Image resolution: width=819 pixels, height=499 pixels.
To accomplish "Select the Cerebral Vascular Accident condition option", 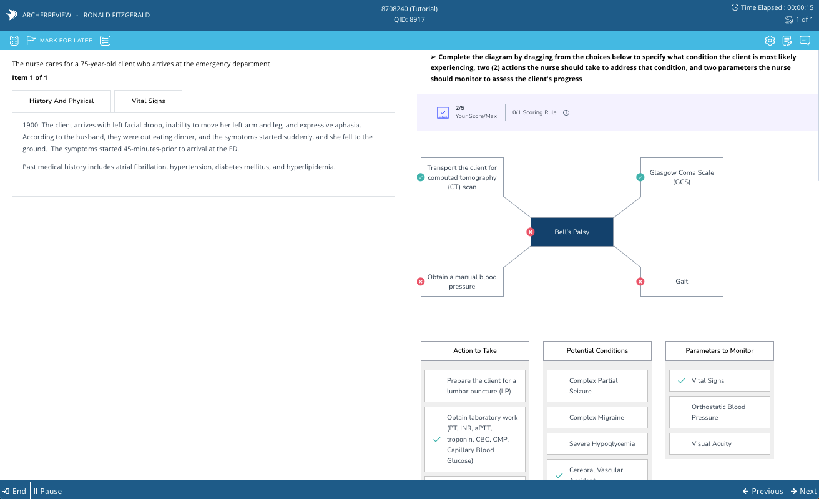I will coord(597,470).
